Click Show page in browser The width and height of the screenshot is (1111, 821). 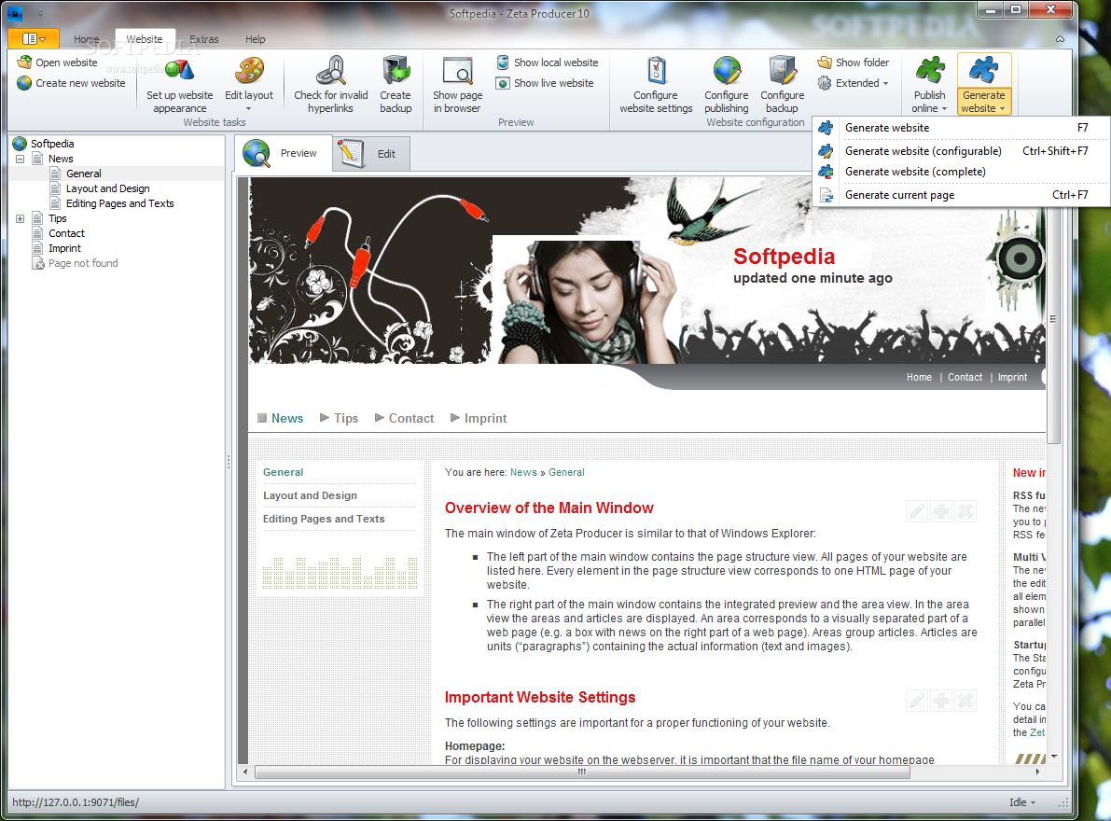click(x=458, y=85)
